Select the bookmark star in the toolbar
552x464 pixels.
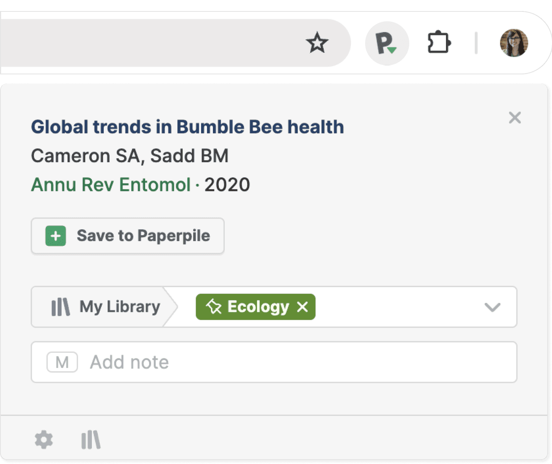click(x=318, y=43)
